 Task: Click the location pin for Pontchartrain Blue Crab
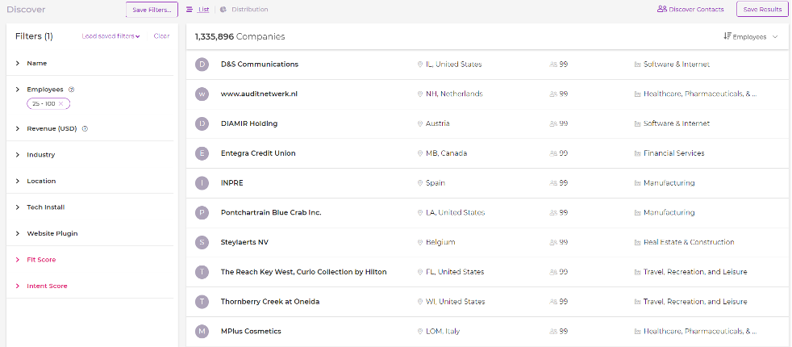pyautogui.click(x=419, y=213)
